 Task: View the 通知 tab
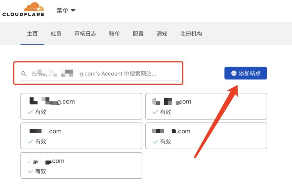pyautogui.click(x=162, y=34)
